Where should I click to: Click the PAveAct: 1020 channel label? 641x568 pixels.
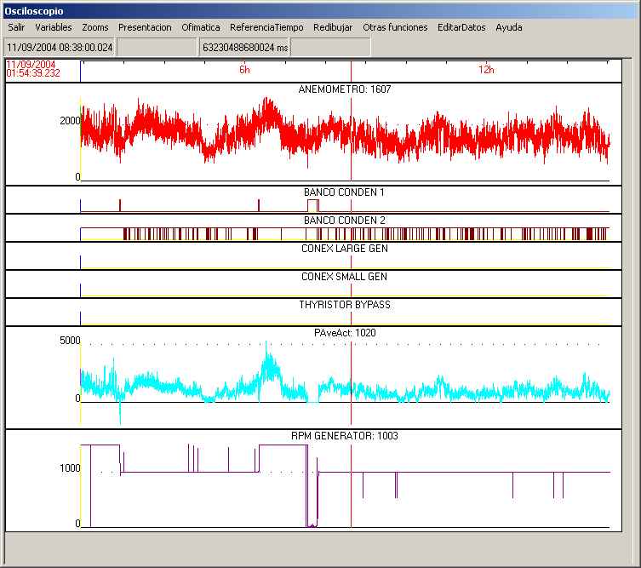(x=345, y=333)
